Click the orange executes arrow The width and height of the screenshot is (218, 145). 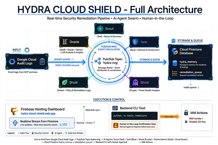pyautogui.click(x=170, y=117)
